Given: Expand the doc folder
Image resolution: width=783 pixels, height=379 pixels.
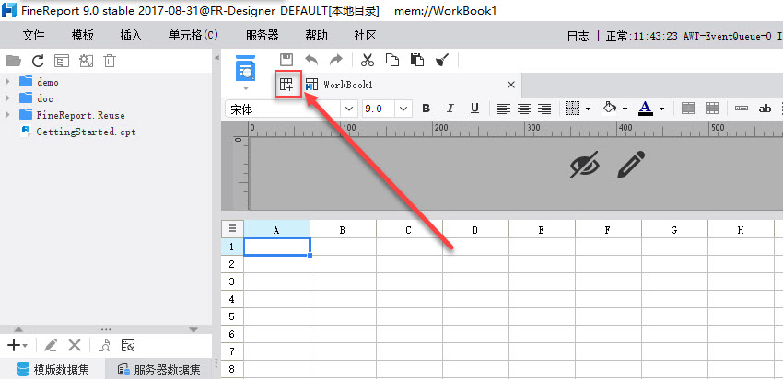Looking at the screenshot, I should tap(7, 98).
